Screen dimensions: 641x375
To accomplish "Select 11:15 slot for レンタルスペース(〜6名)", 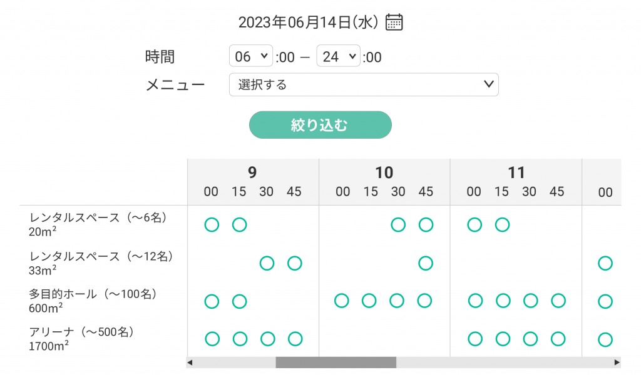I will click(502, 224).
